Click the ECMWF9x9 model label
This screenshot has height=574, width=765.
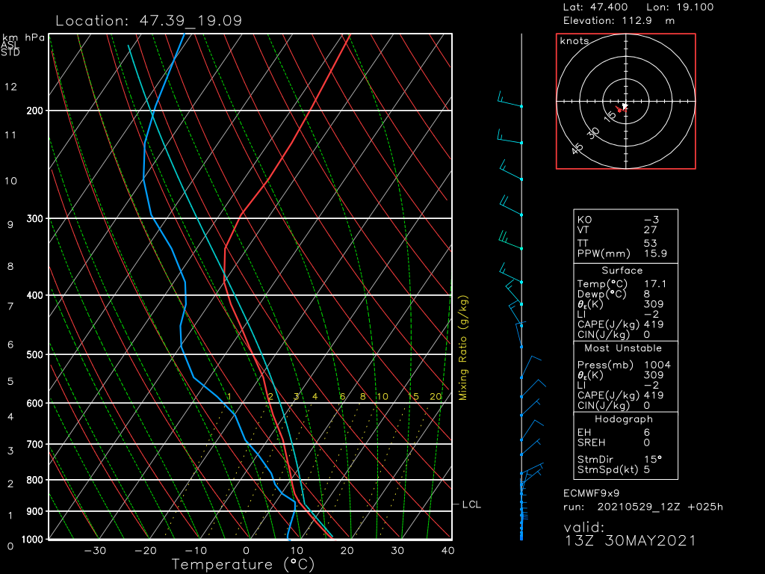(x=592, y=494)
